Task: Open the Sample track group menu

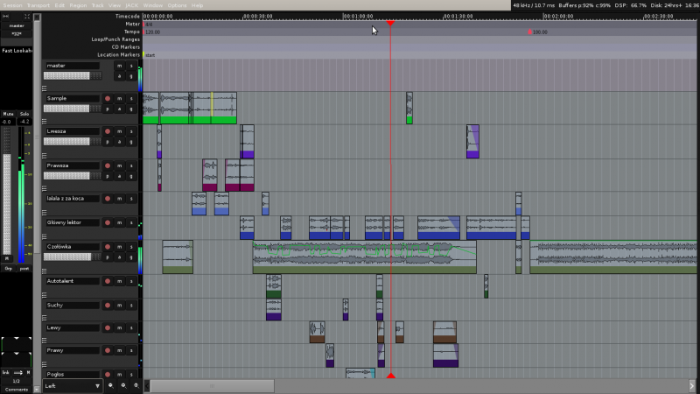Action: point(131,109)
